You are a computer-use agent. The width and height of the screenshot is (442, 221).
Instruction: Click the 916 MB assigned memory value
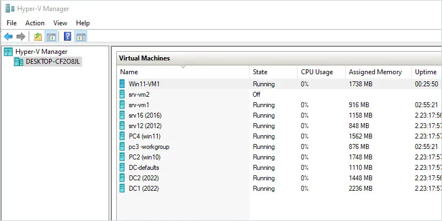point(359,104)
